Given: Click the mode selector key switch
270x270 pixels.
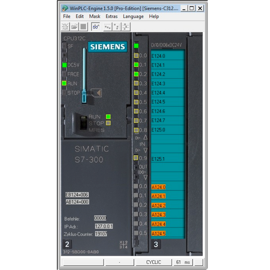Looking at the screenshot, I should 84,123.
